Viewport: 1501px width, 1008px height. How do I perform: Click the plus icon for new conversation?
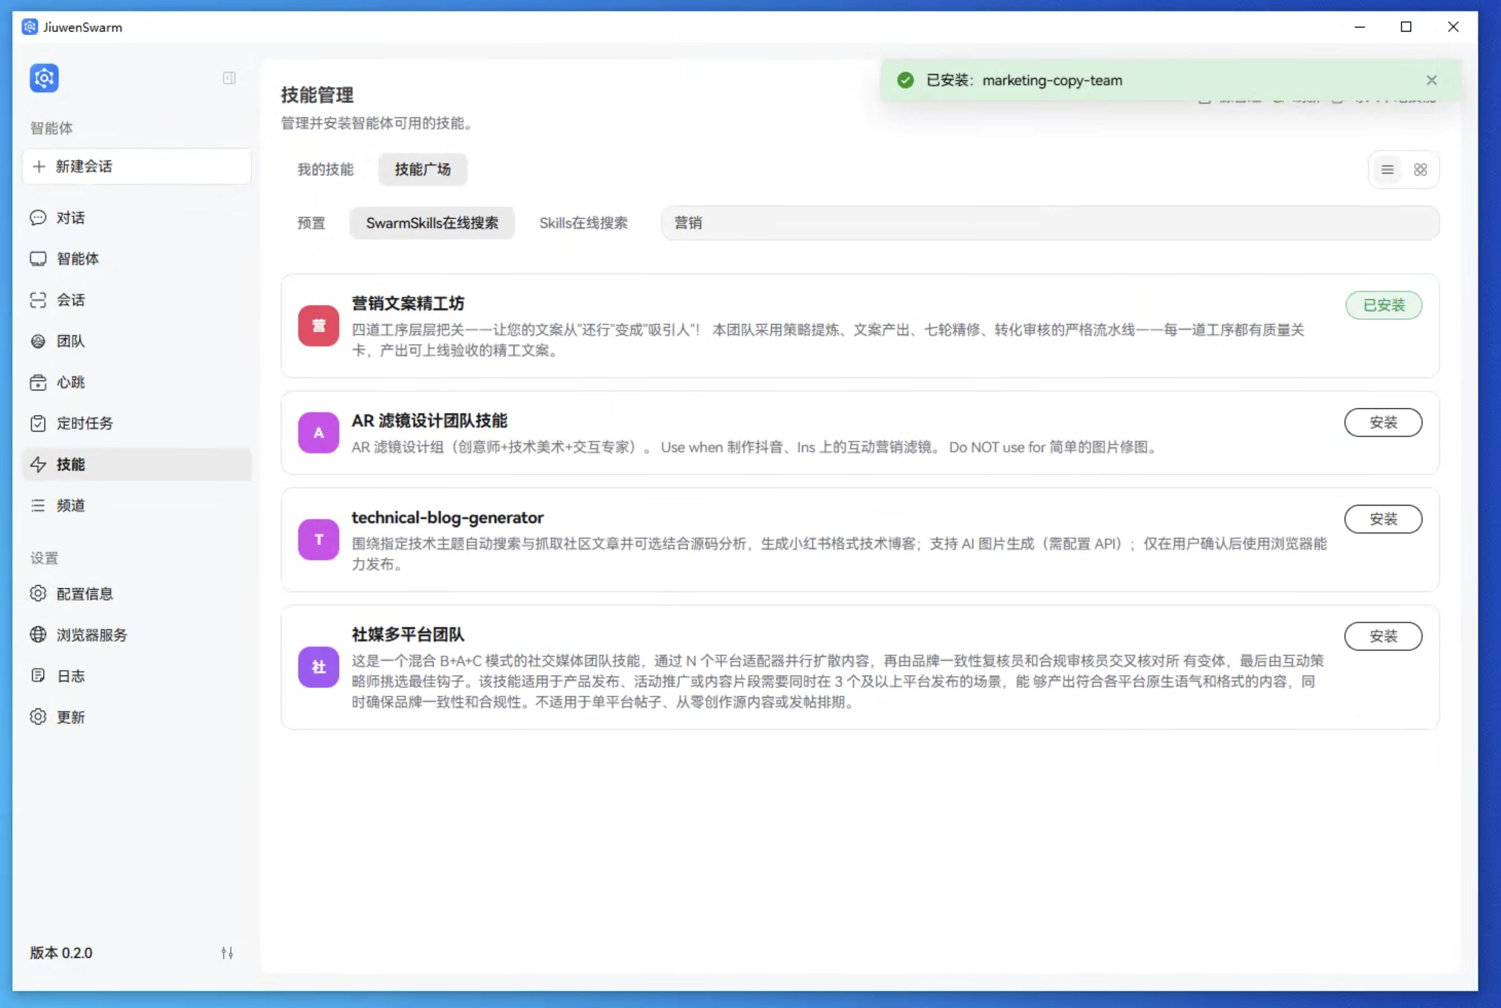39,166
